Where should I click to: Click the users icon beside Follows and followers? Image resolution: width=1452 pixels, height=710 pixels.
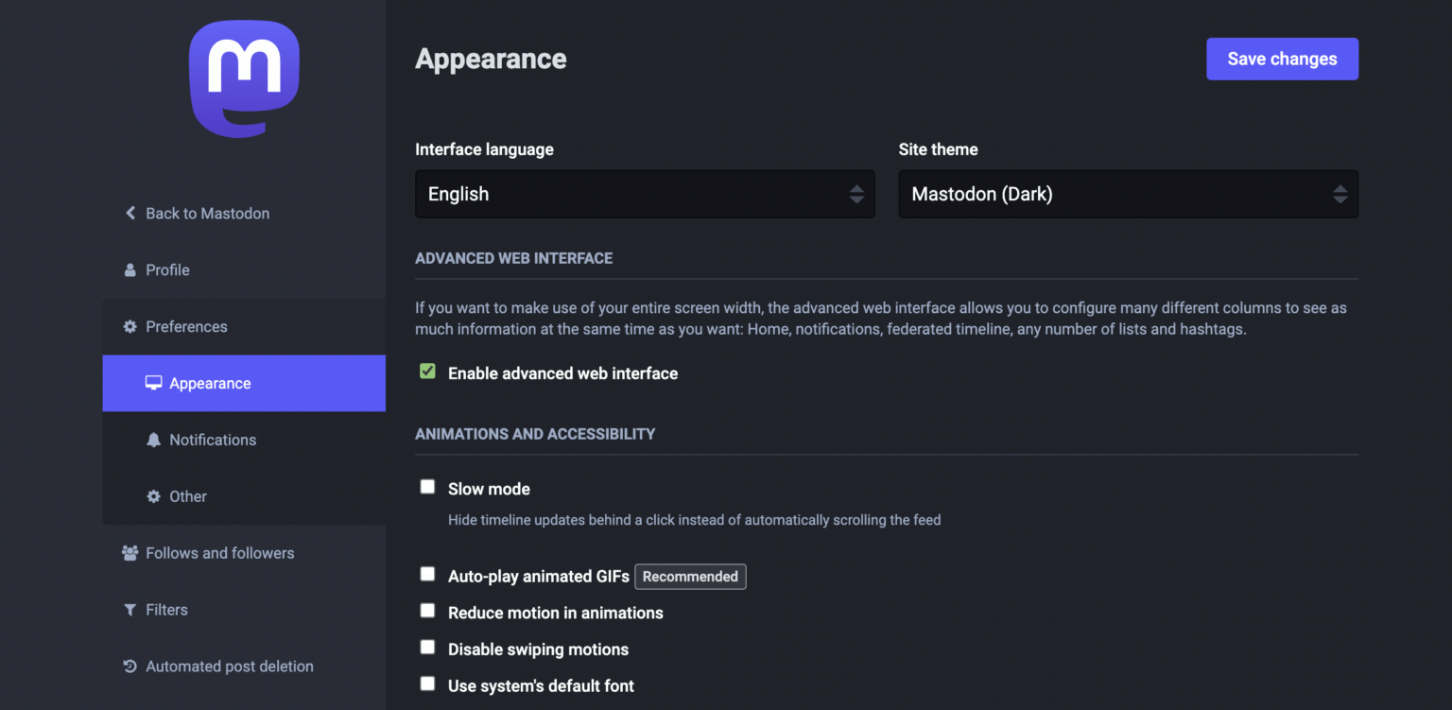pos(130,553)
